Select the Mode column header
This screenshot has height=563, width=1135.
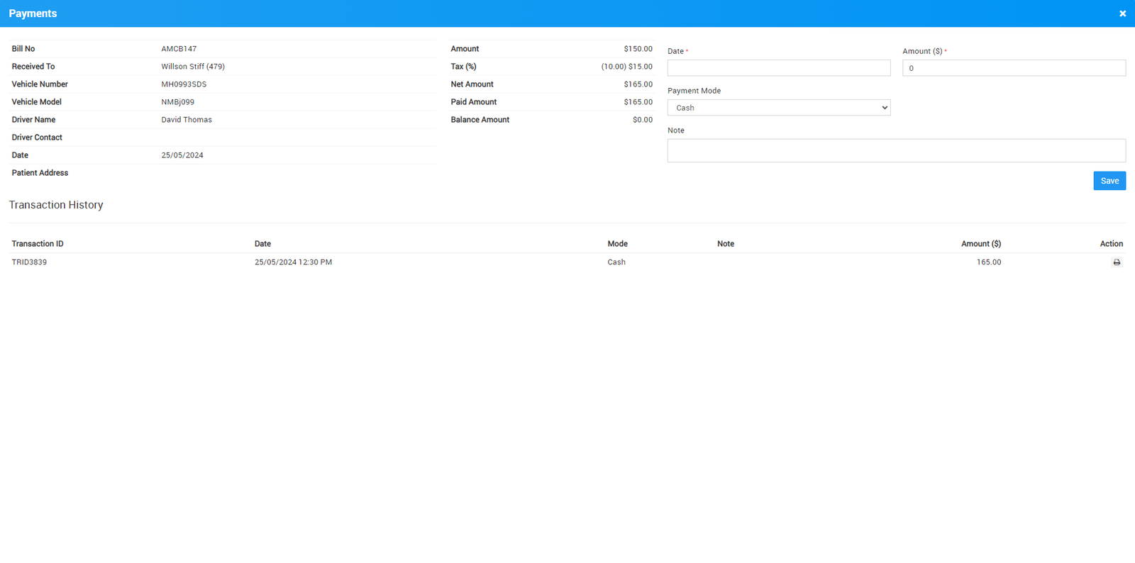pos(617,244)
